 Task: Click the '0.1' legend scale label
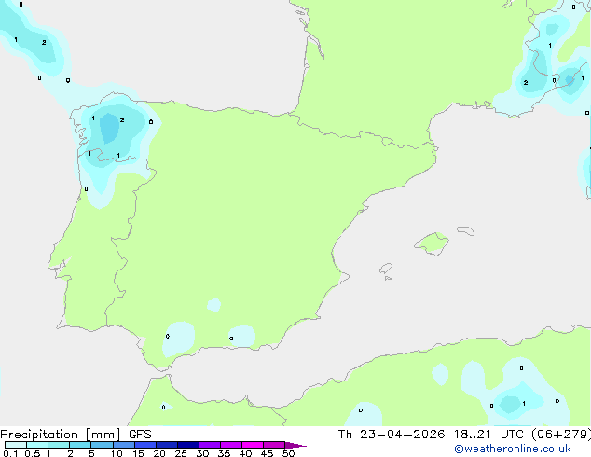(10, 453)
